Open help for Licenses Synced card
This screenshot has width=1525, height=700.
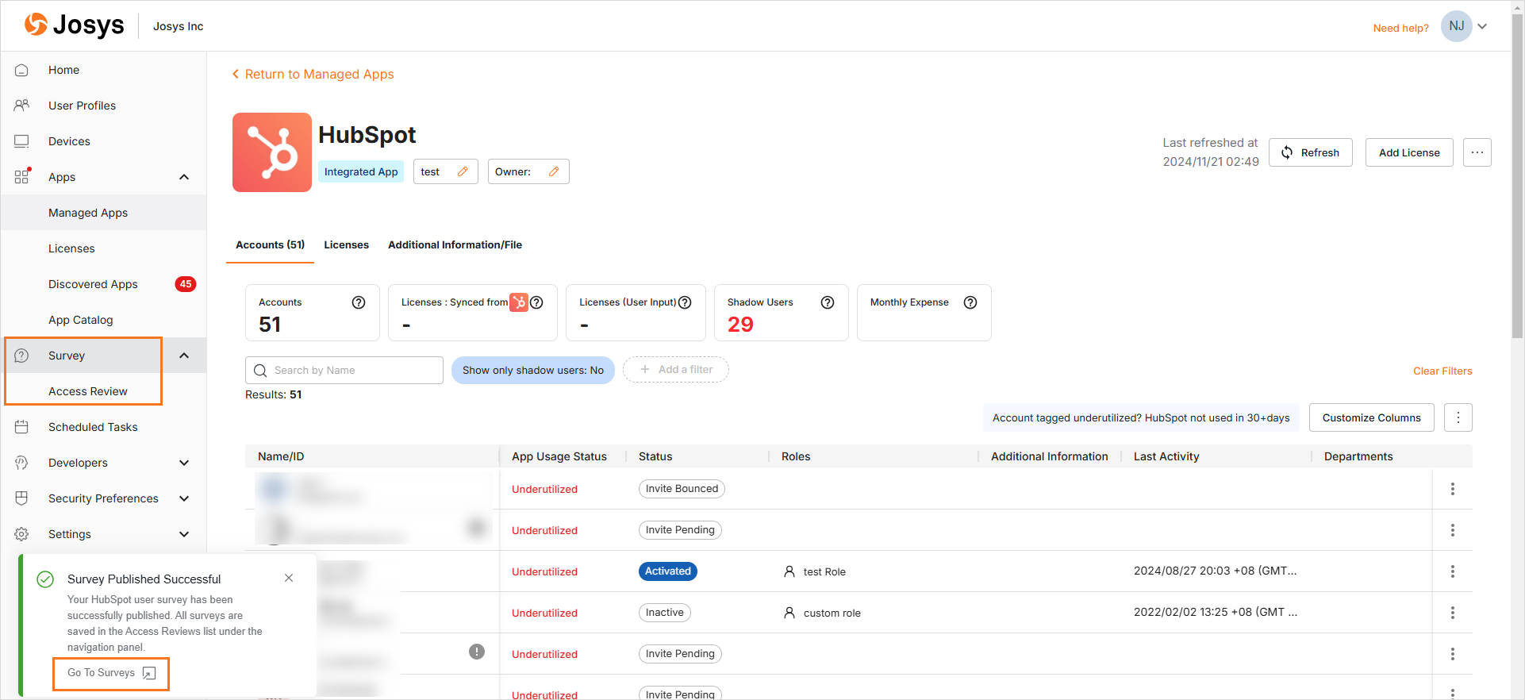[536, 302]
